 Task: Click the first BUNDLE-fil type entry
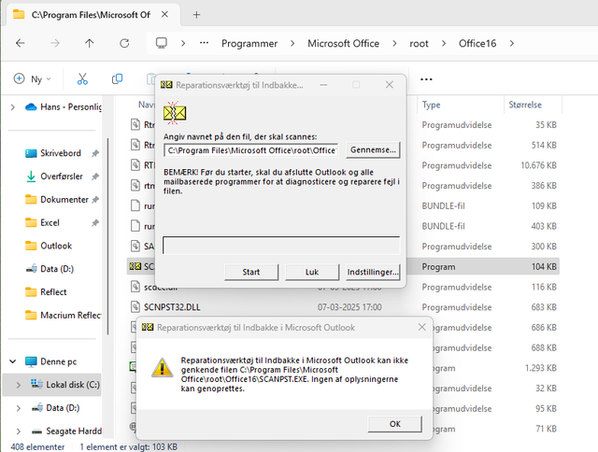pos(443,205)
